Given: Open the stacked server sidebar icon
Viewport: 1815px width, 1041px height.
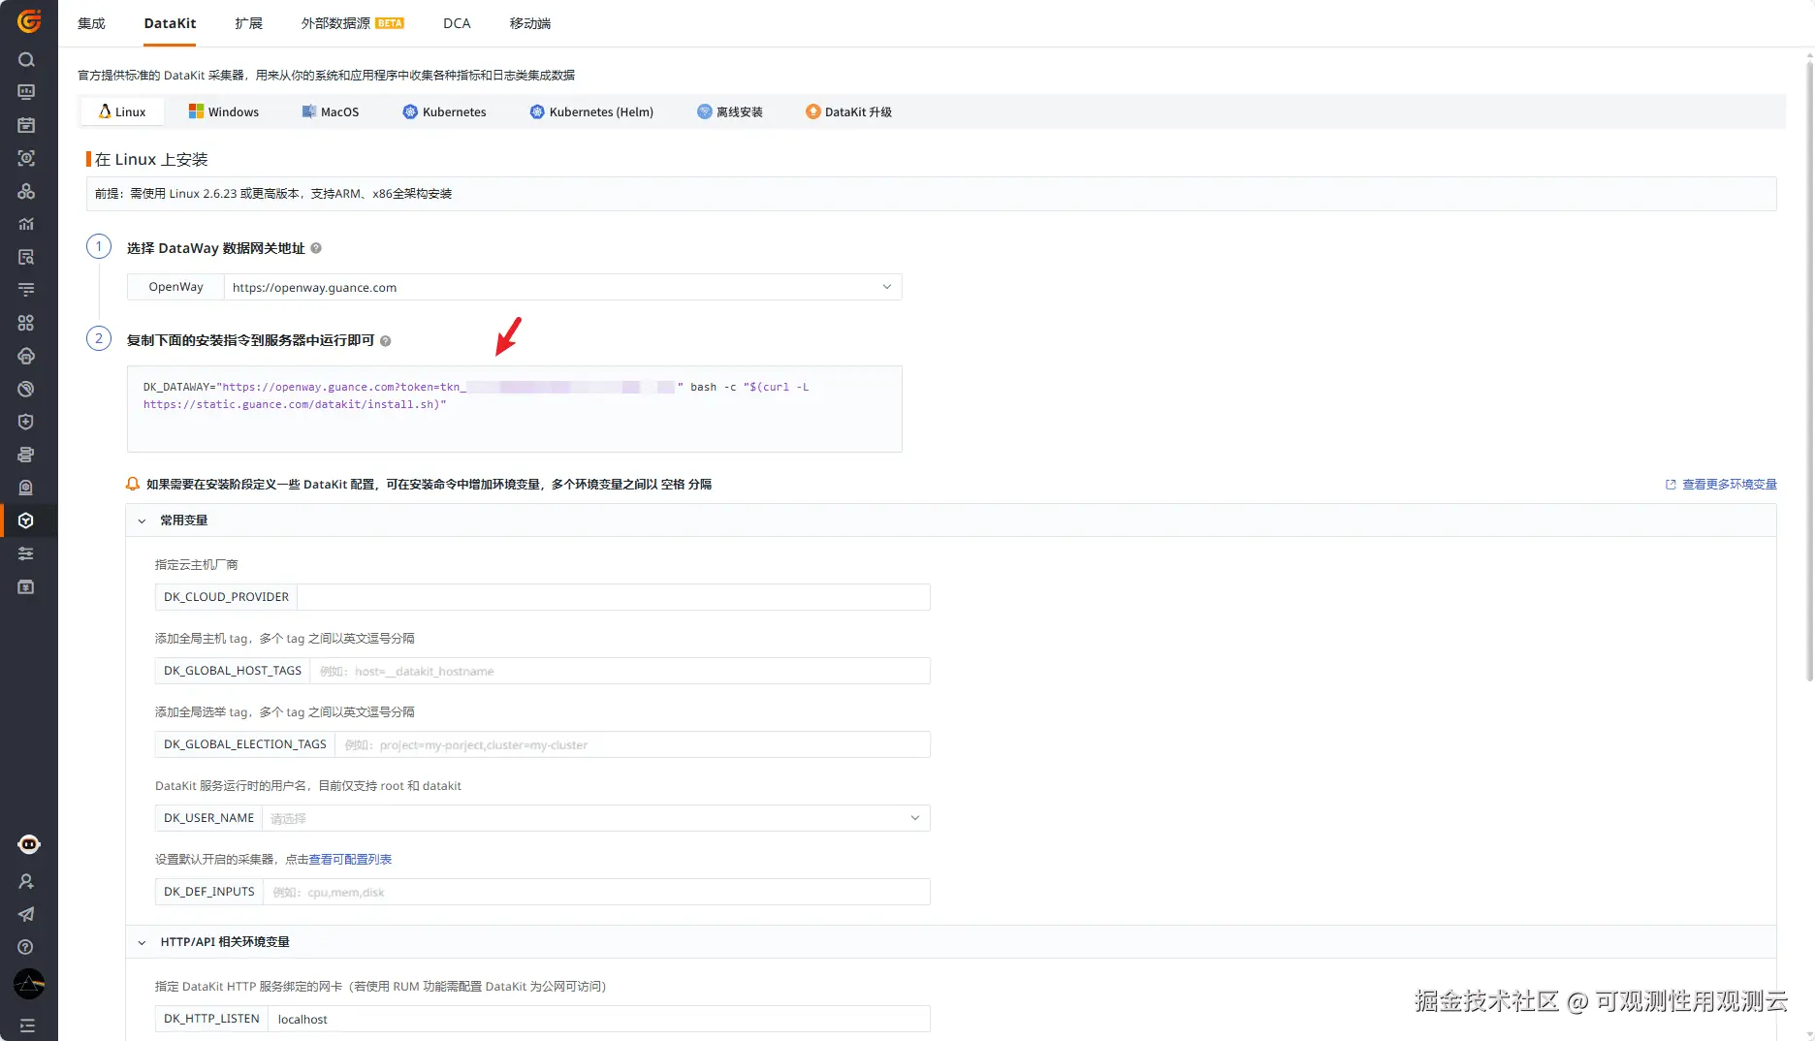Looking at the screenshot, I should (x=26, y=455).
